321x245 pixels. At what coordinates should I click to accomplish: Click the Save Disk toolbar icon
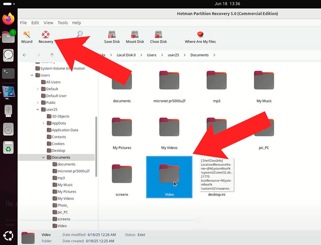tap(112, 37)
